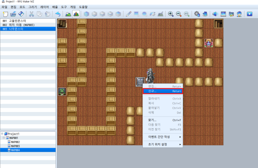Switch to Map editing mode icon
Screen dimensions: 258x168
pos(68,14)
